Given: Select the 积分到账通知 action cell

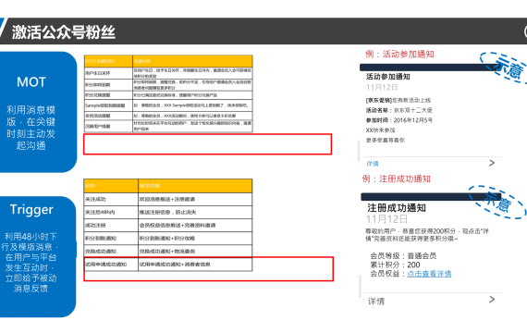Looking at the screenshot, I should 111,238.
